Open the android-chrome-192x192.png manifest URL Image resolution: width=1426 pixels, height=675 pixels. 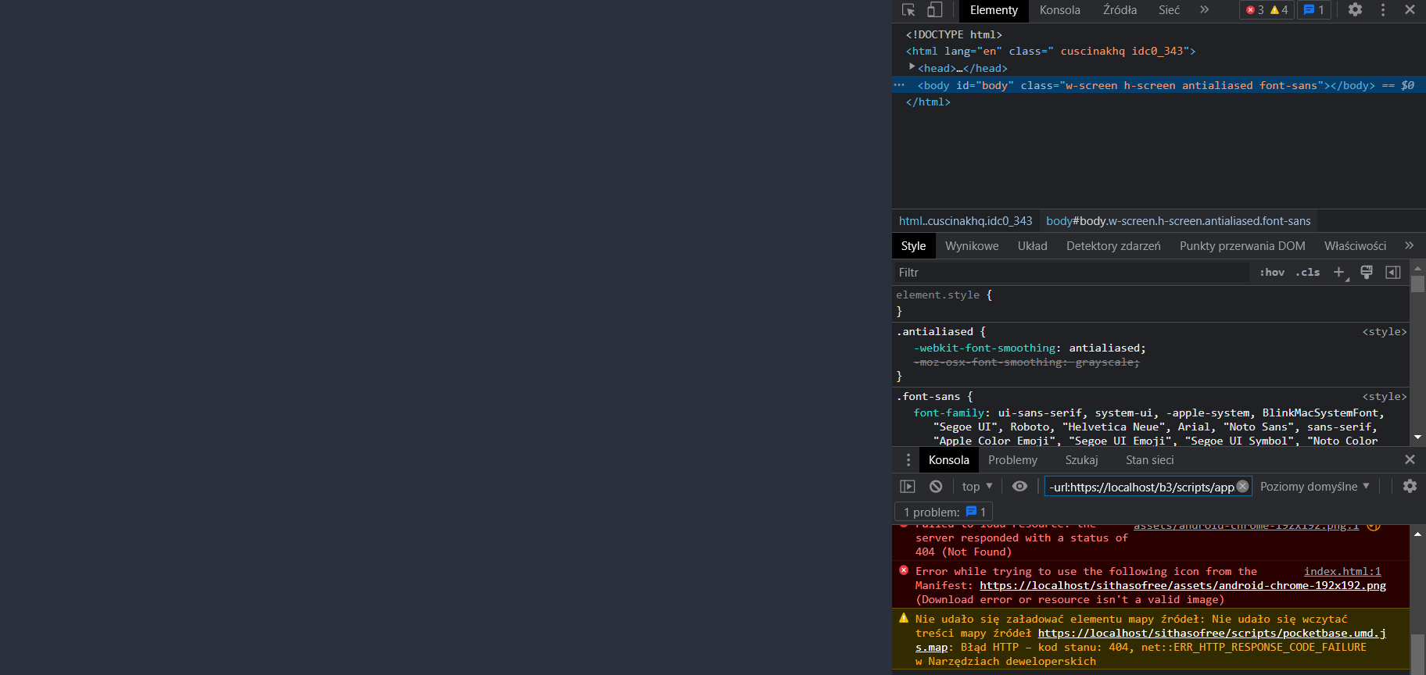(x=1183, y=586)
